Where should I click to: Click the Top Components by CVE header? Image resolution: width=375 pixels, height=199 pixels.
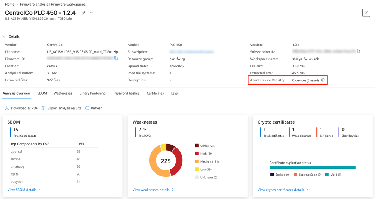click(30, 144)
